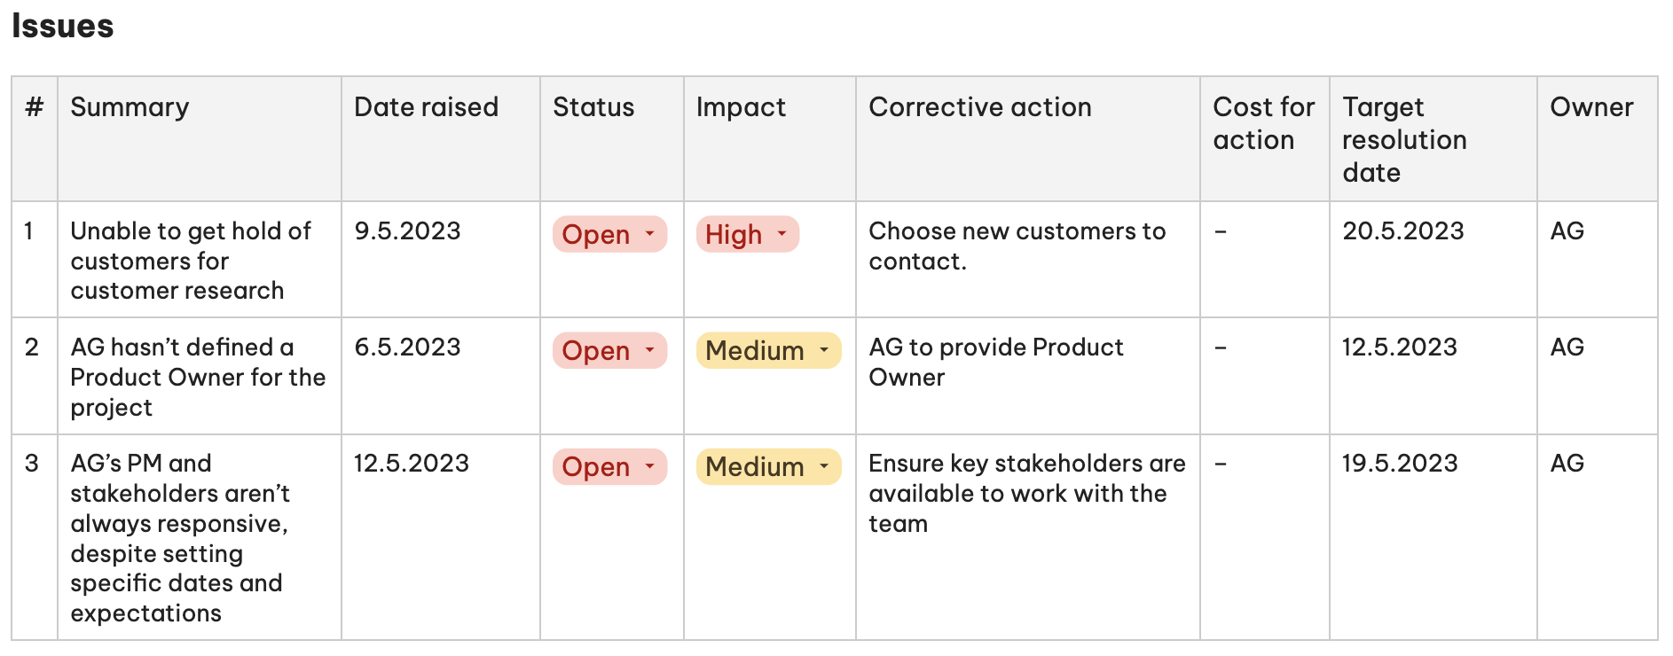The image size is (1673, 656).
Task: Click the Date raised column header
Action: (425, 107)
